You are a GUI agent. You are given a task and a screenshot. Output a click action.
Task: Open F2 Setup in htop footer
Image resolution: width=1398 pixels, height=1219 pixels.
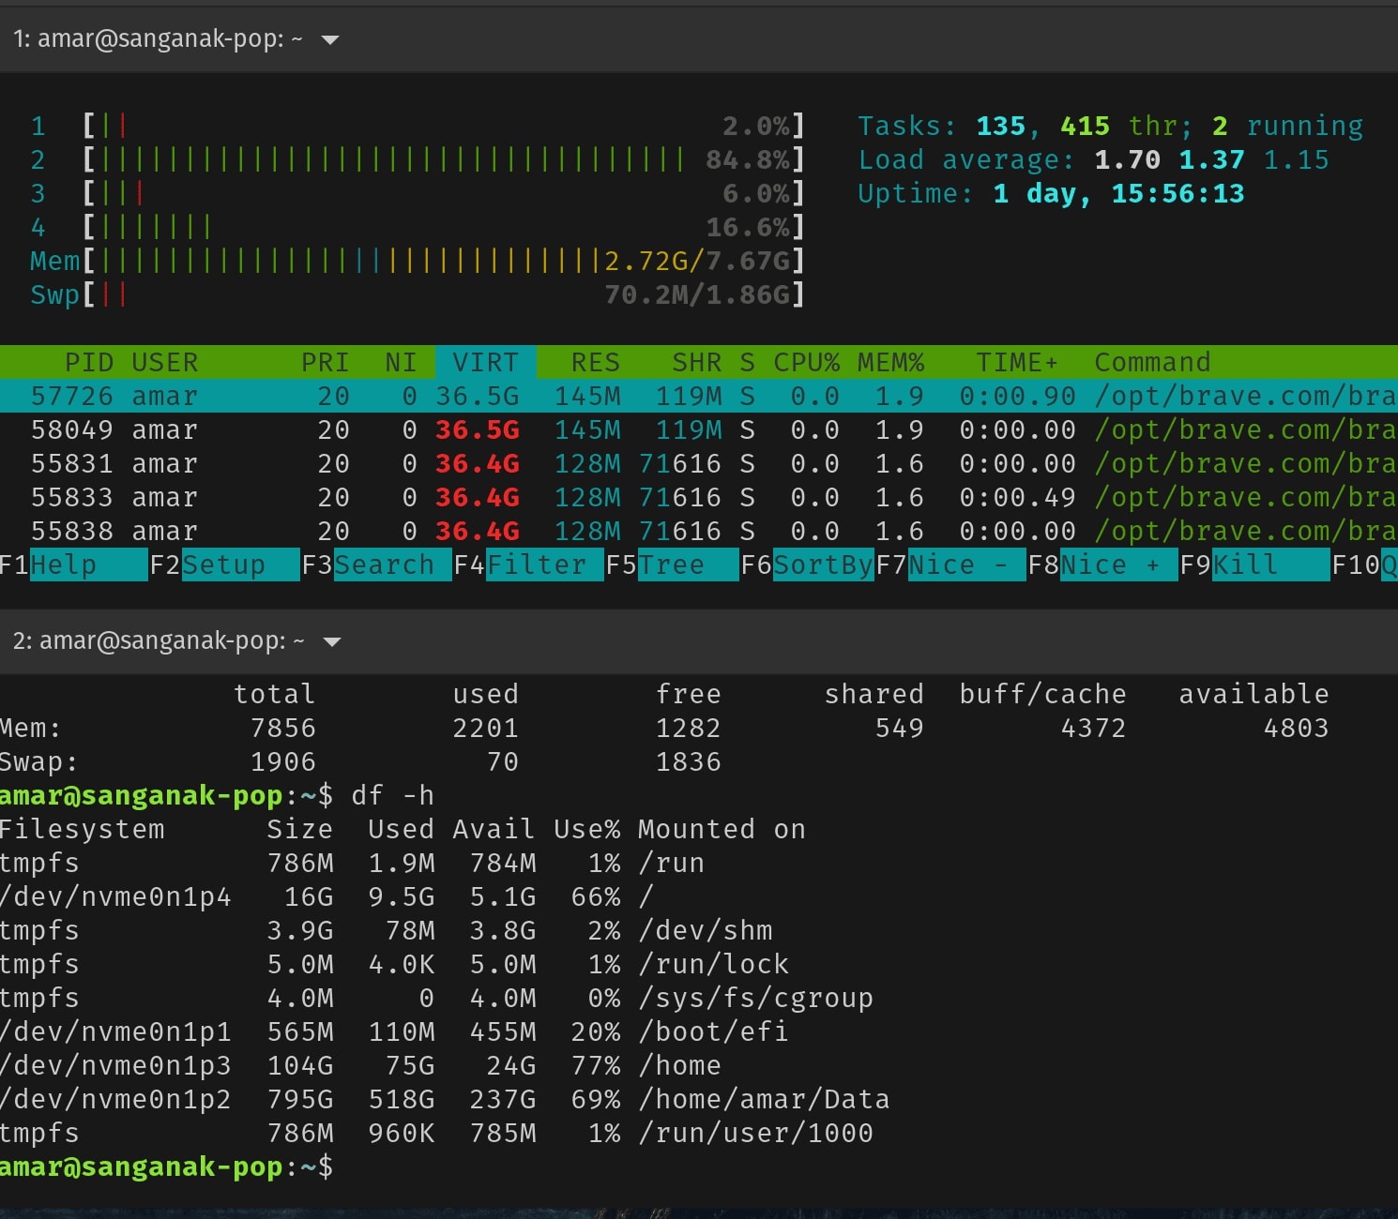point(225,565)
